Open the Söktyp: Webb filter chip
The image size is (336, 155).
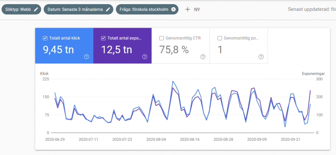coord(21,9)
